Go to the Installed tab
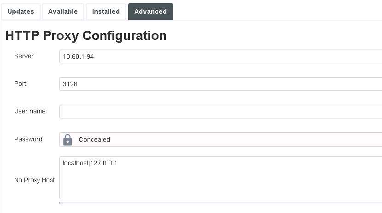The image size is (382, 213). click(x=106, y=12)
